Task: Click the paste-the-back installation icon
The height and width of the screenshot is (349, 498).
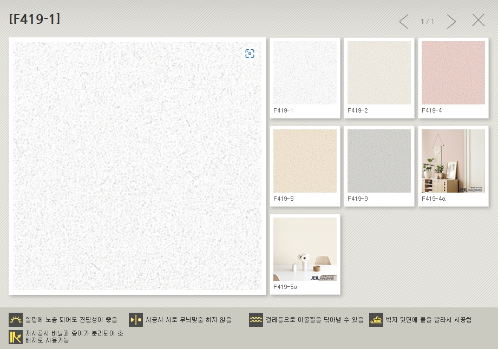Action: click(x=376, y=320)
